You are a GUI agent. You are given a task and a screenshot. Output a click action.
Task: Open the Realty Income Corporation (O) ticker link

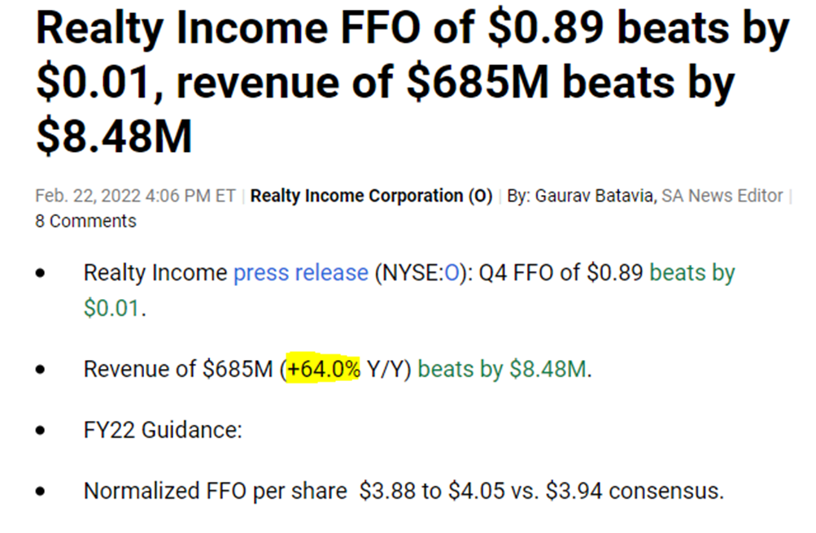371,197
